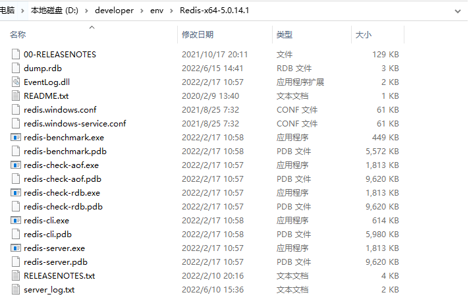
Task: Click size 449 KB of redis-benchmark.exe
Action: tap(385, 137)
